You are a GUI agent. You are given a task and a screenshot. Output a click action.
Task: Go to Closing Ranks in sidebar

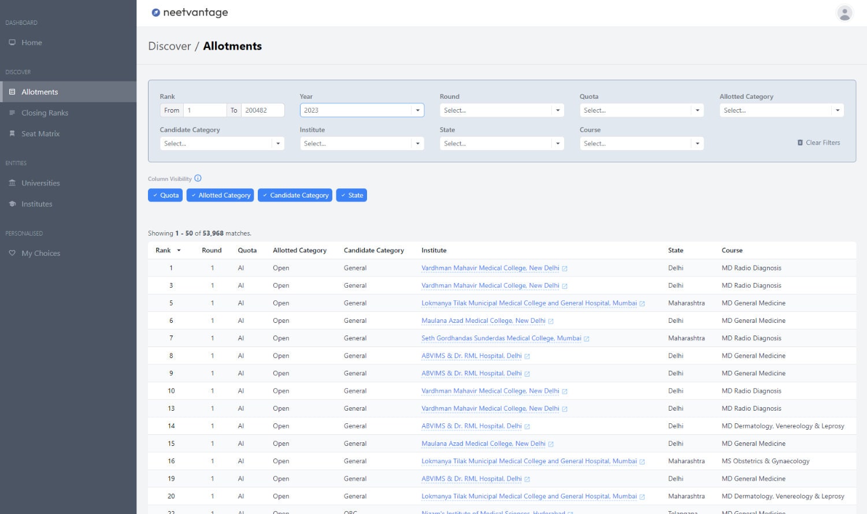coord(45,113)
